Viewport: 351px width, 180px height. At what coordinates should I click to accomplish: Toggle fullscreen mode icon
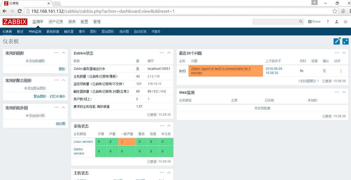tap(346, 41)
